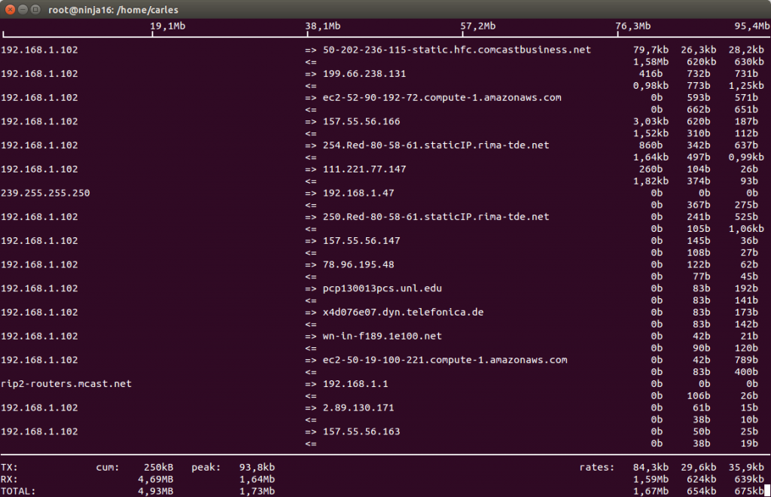Click wn-in-f189.1e100.net host entry

click(x=382, y=336)
